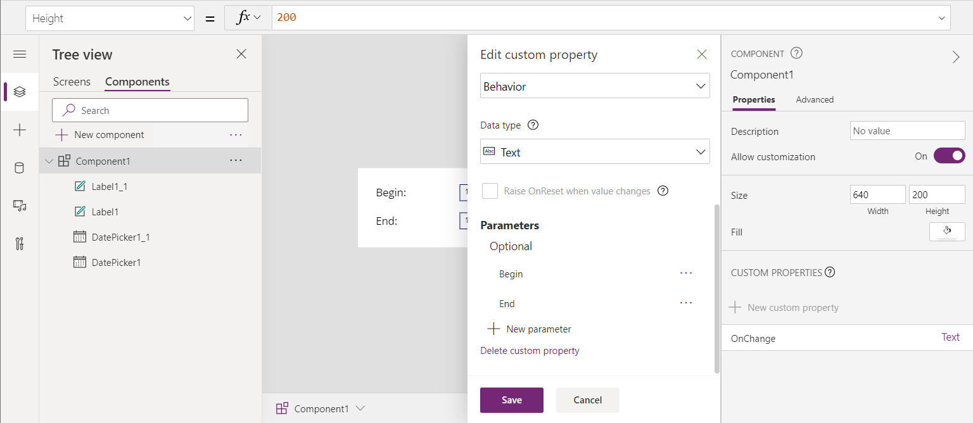Check Raise OnReset when value changes
This screenshot has width=973, height=423.
coord(490,191)
